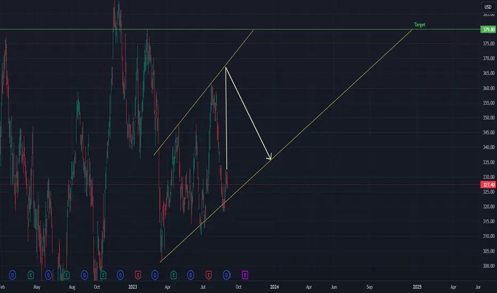Open the dividend marker between Jul and Oct 2023
This screenshot has width=497, height=293.
pos(226,275)
